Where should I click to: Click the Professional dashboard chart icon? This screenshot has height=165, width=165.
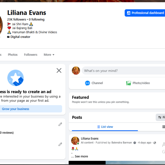tap(129, 13)
